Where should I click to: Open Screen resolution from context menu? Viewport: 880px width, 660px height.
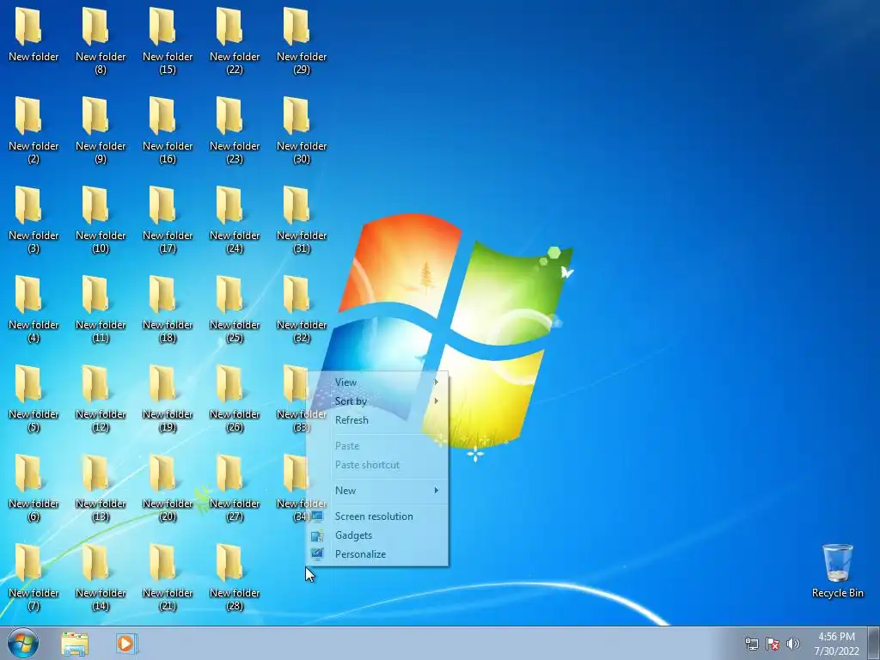point(377,516)
